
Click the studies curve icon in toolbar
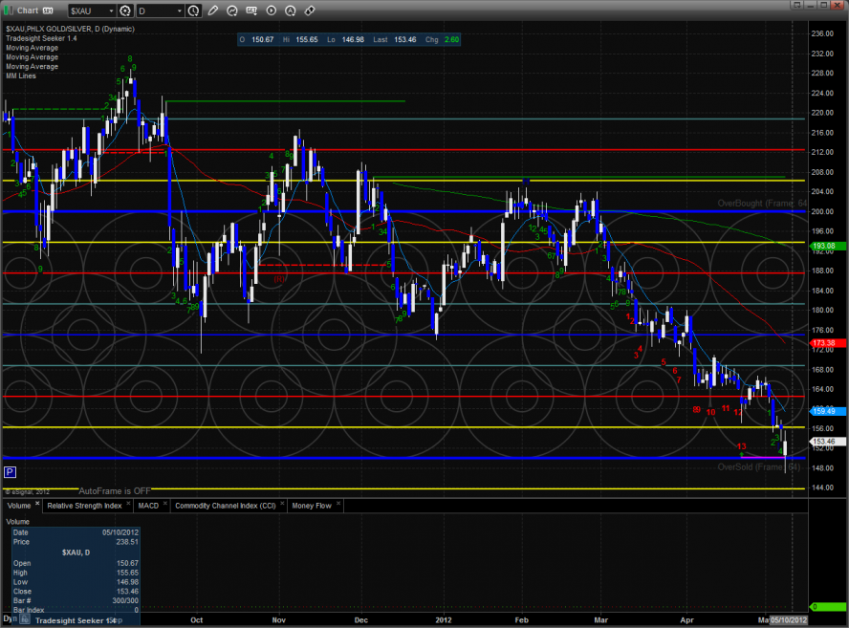pyautogui.click(x=233, y=11)
